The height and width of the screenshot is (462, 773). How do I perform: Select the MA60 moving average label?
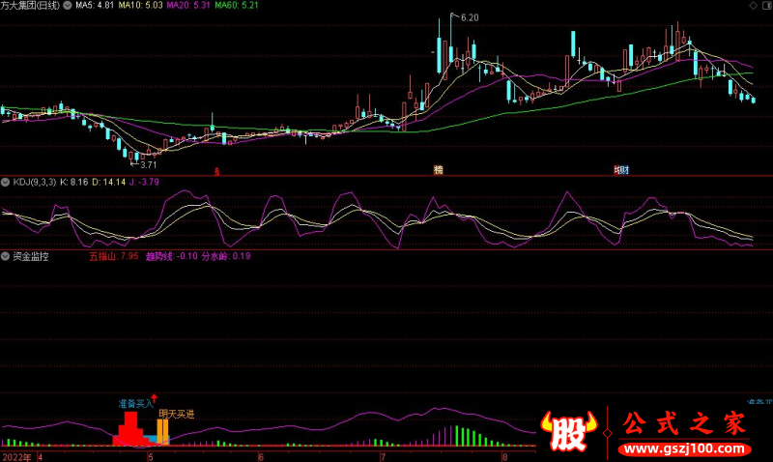(x=238, y=6)
